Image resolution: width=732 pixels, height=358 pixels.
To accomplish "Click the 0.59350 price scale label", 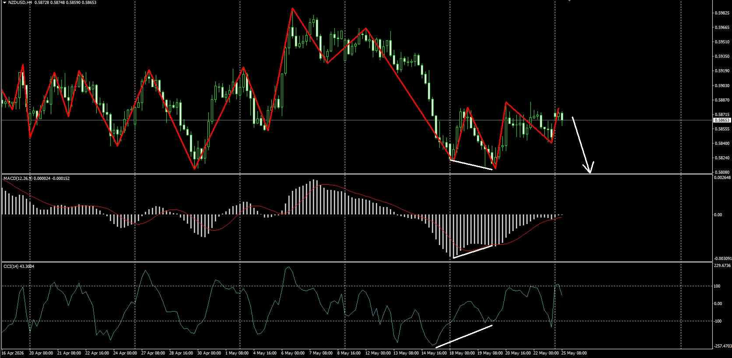I will [722, 56].
